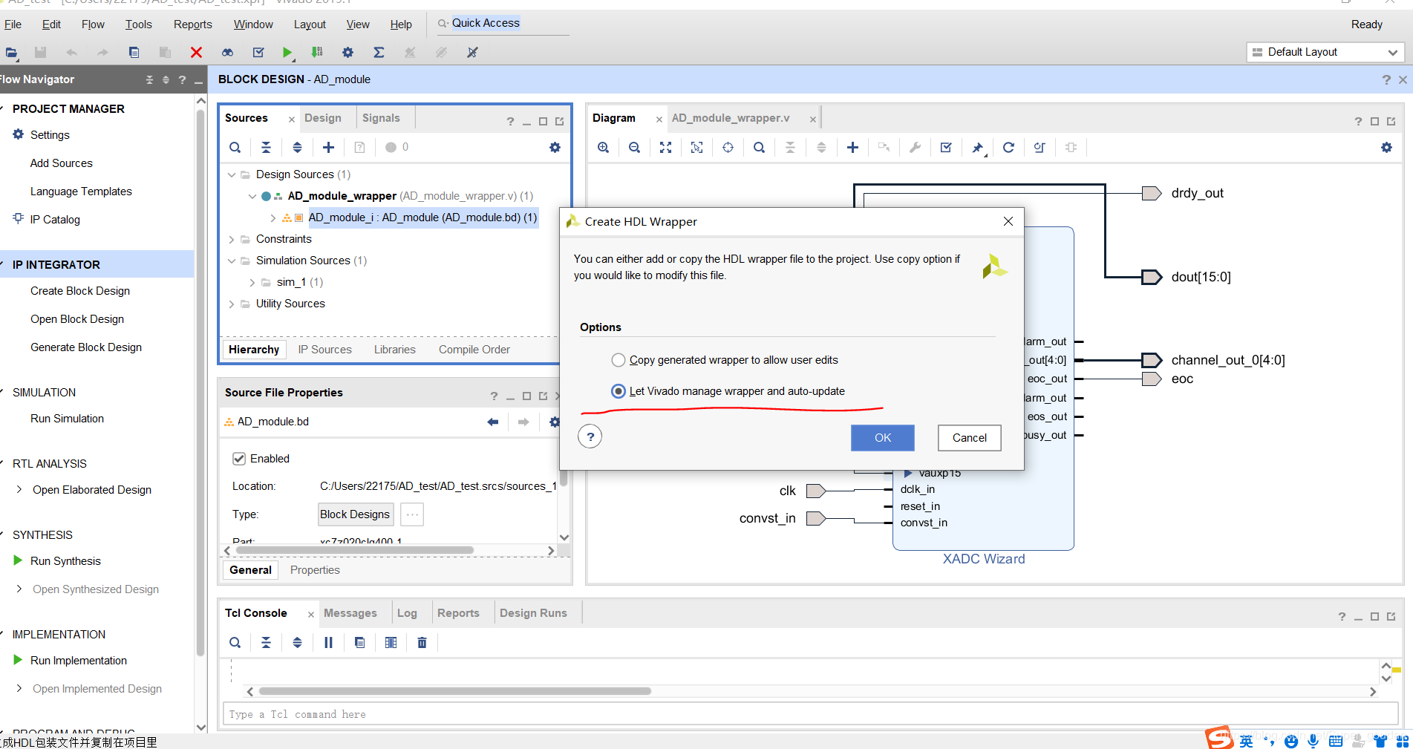Toggle the Enabled checkbox
The width and height of the screenshot is (1413, 749).
point(239,459)
